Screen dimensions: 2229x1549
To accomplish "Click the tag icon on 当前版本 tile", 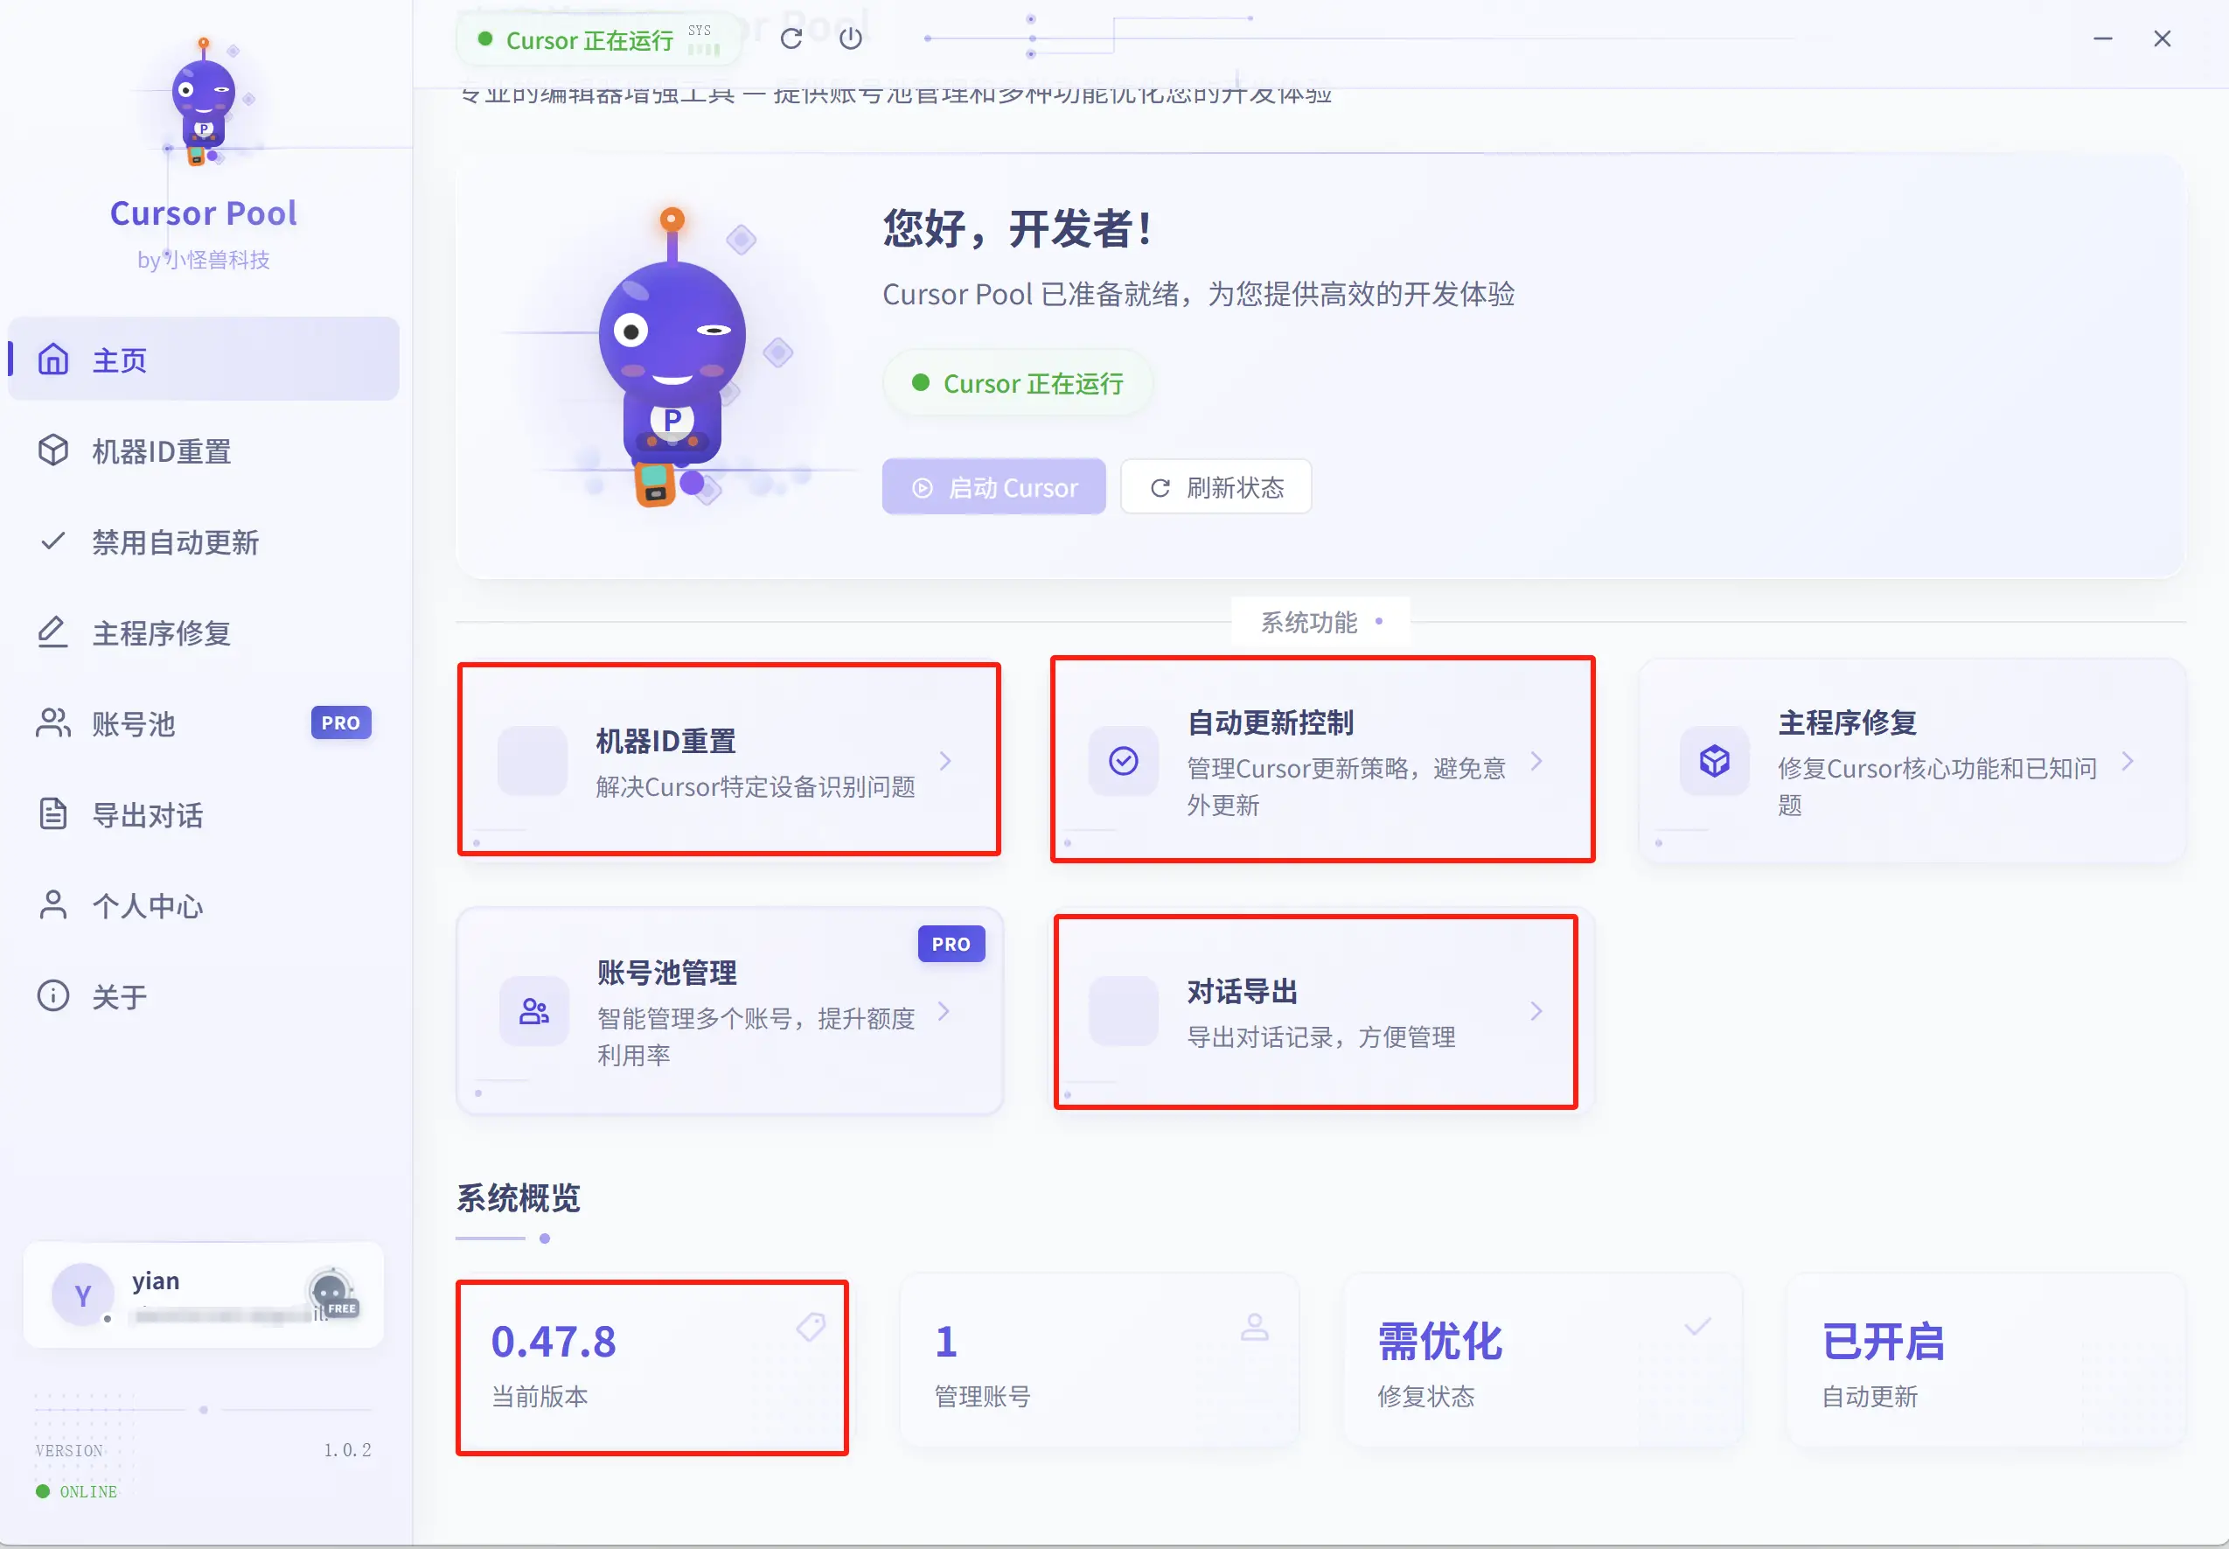I will coord(811,1327).
